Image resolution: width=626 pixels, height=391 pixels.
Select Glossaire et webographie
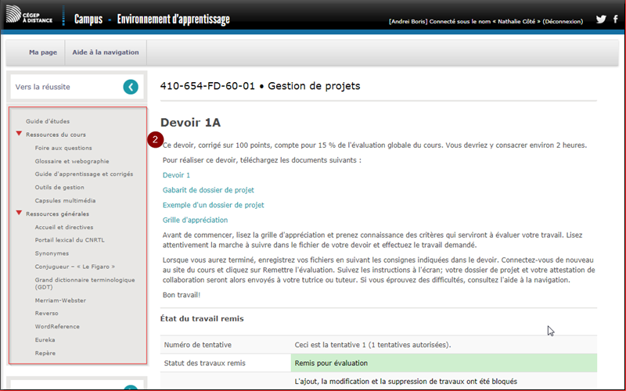click(x=72, y=161)
